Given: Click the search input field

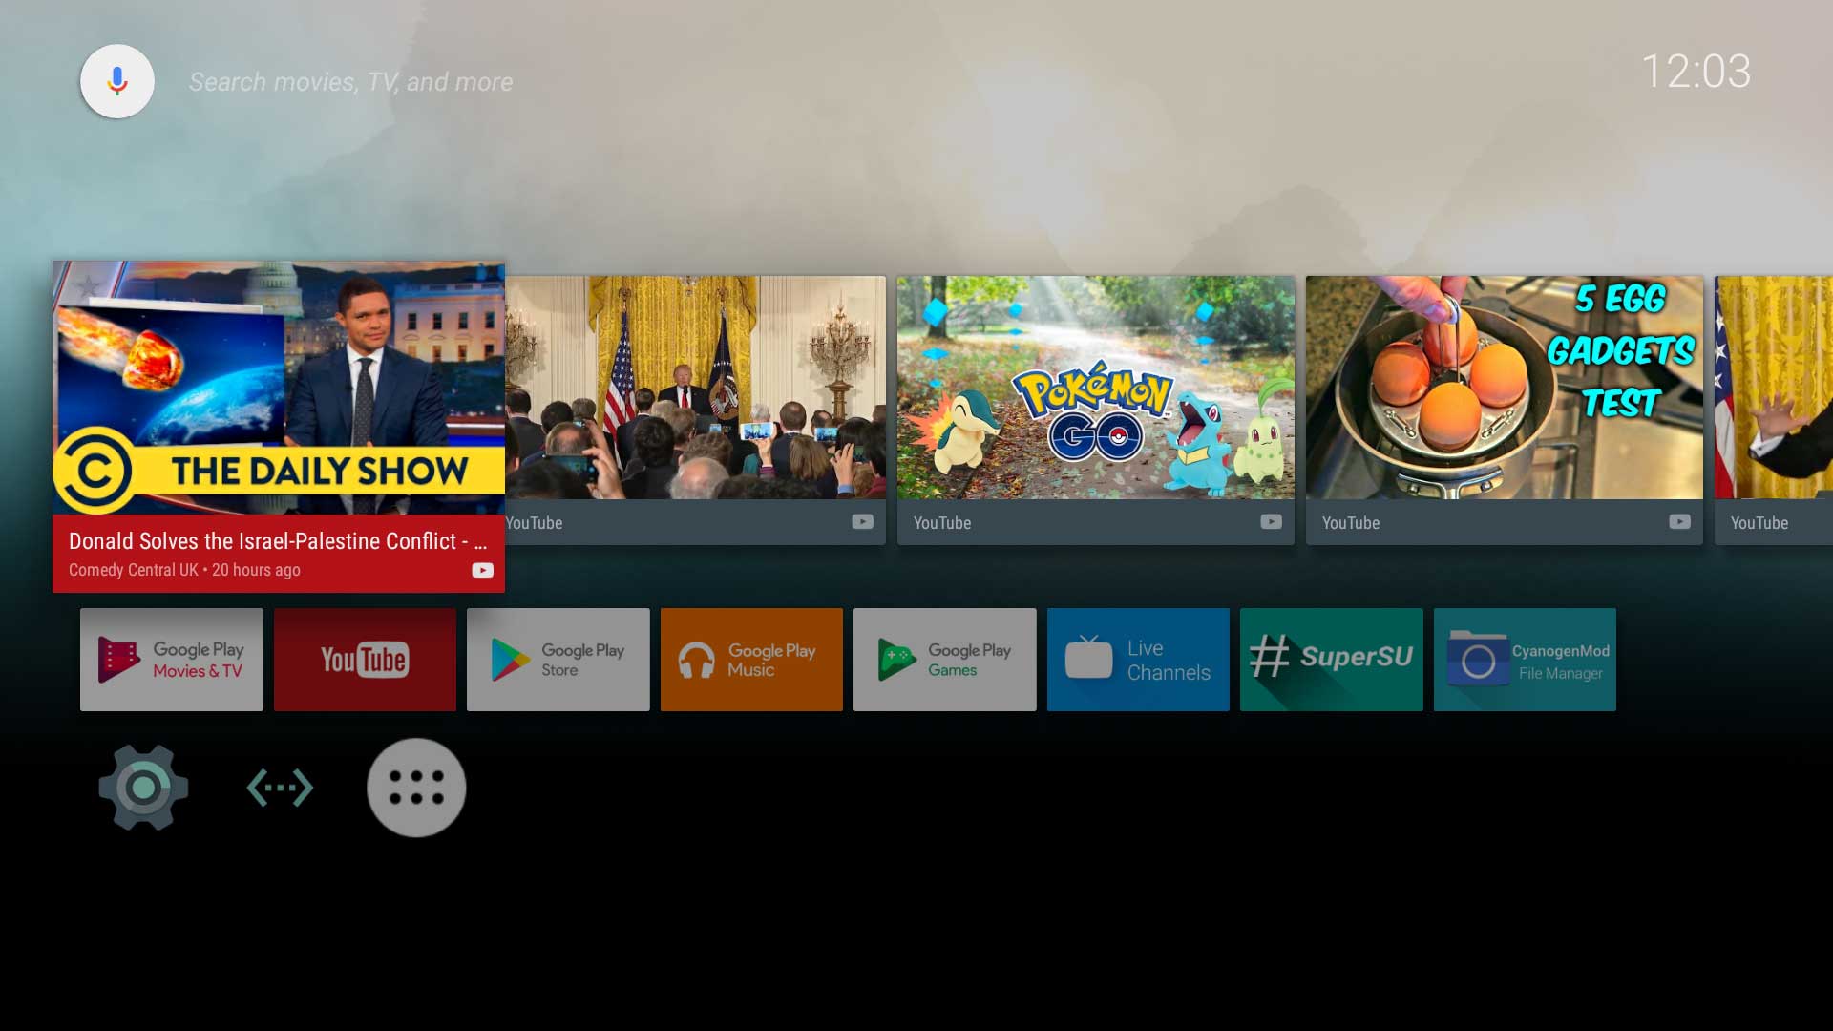Looking at the screenshot, I should pos(351,82).
